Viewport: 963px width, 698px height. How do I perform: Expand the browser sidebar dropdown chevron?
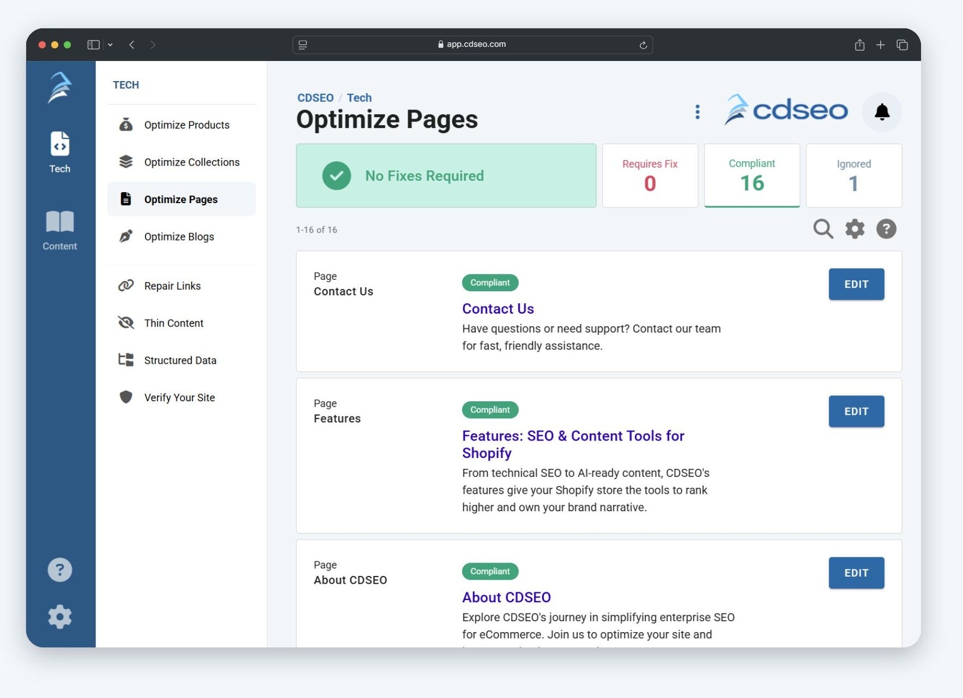[110, 45]
